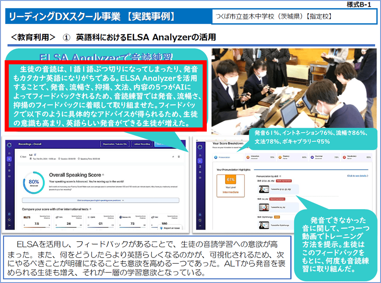Click star icon in Recordings window sidebar
This screenshot has height=283, width=381.
[x=9, y=220]
